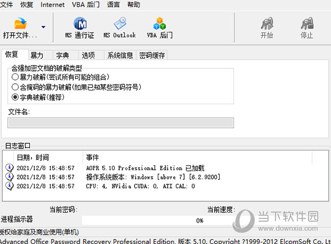Switch to the 恢复 tab
The width and height of the screenshot is (331, 244).
15,55
